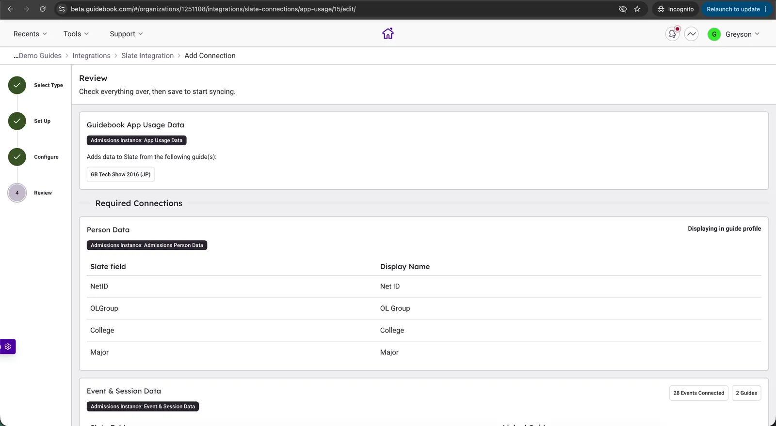Go back in browser history
The image size is (776, 426).
point(10,9)
